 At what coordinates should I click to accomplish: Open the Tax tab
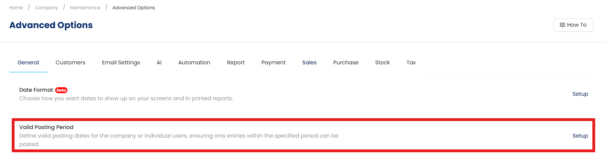coord(411,62)
